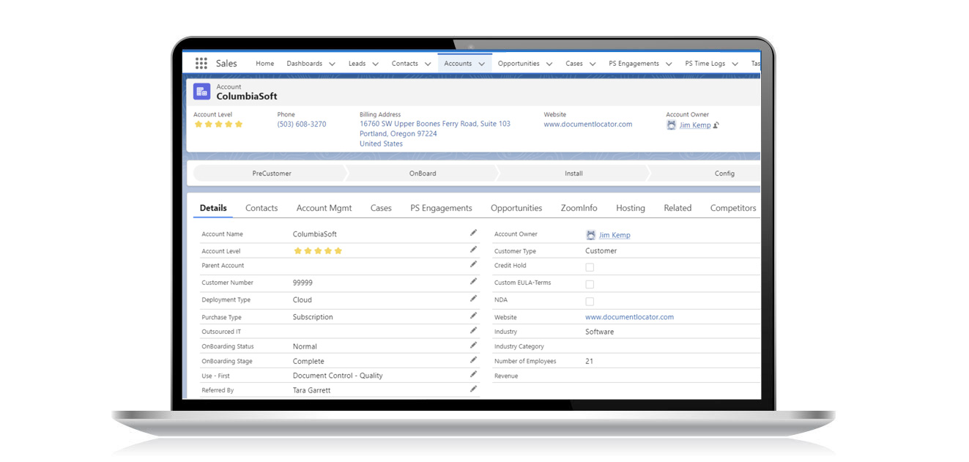Select the OnBoard path stage
The width and height of the screenshot is (969, 462).
[x=423, y=174]
